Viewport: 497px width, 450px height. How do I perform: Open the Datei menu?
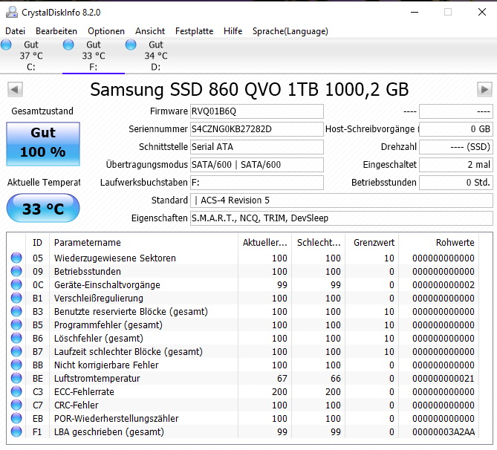coord(15,31)
